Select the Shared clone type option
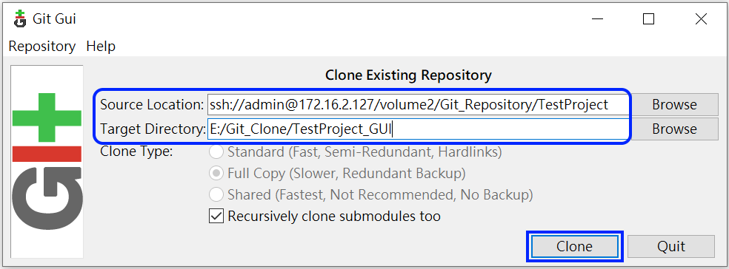This screenshot has height=269, width=729. [216, 195]
